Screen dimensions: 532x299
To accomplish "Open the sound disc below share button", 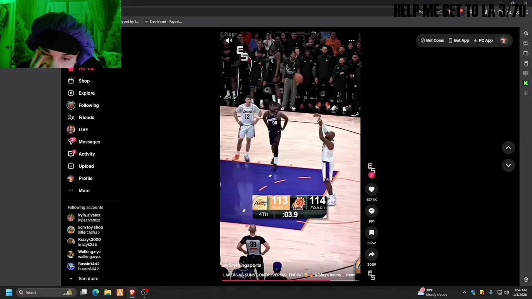I will click(372, 275).
